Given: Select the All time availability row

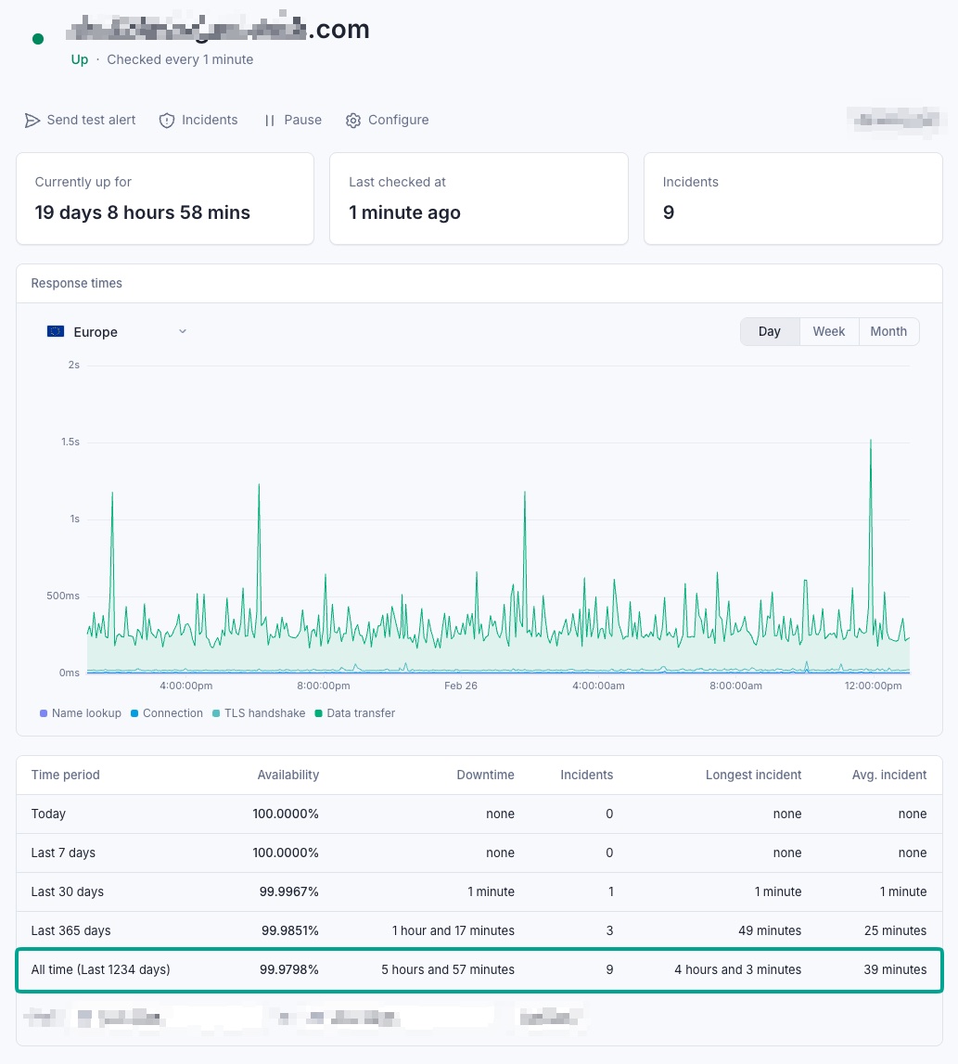Looking at the screenshot, I should click(x=479, y=969).
